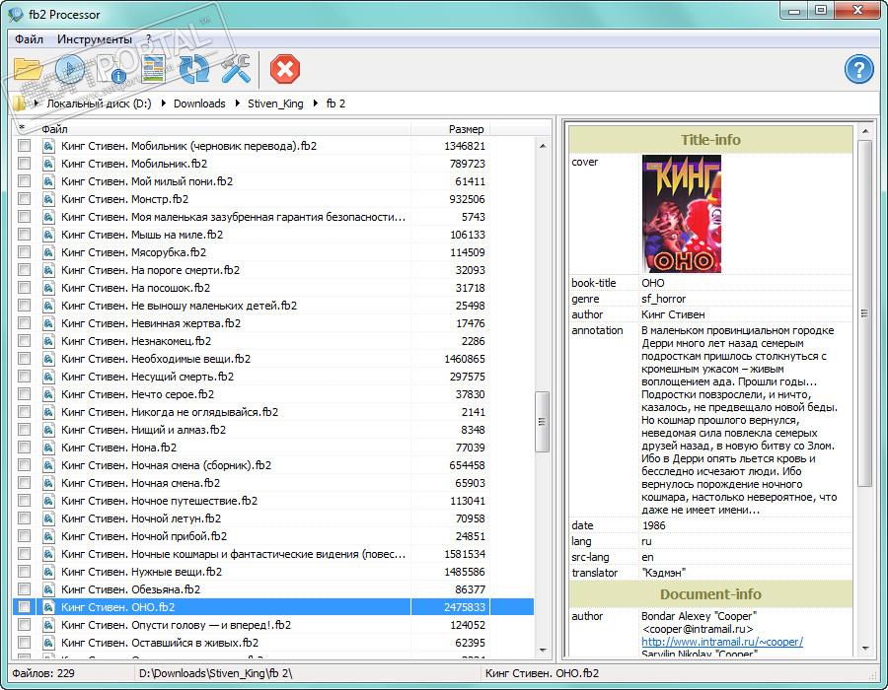Open the Файл menu
The width and height of the screenshot is (888, 690).
[x=29, y=39]
